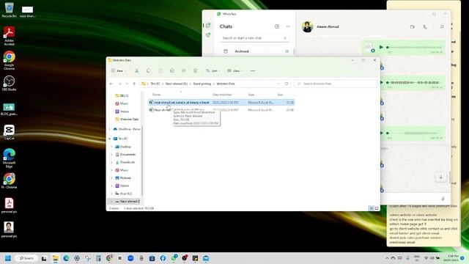The height and width of the screenshot is (264, 469).
Task: Go back in File Explorer navigation
Action: (111, 84)
